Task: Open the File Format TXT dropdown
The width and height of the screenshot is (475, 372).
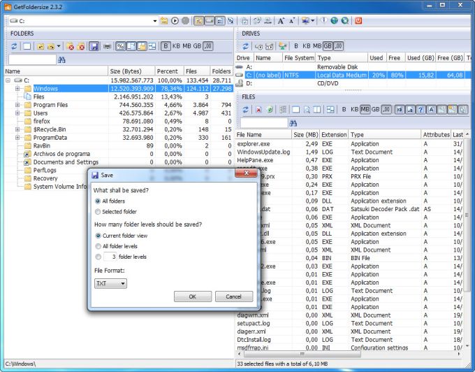Action: (110, 283)
